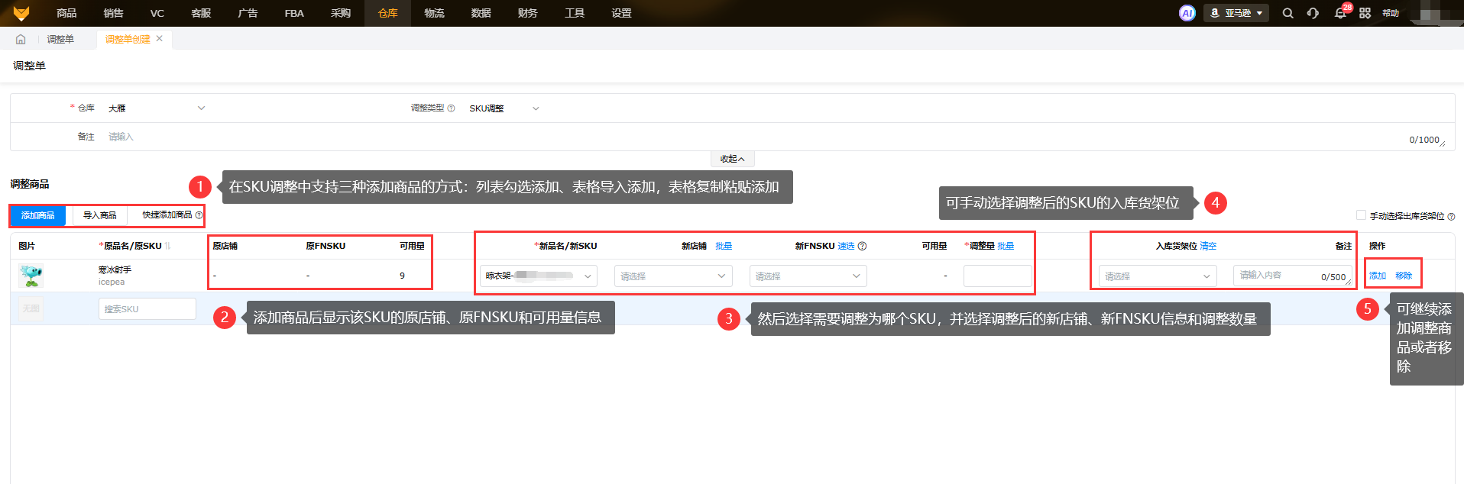Focus the 搜索SKU input field
The image size is (1464, 484).
click(147, 308)
